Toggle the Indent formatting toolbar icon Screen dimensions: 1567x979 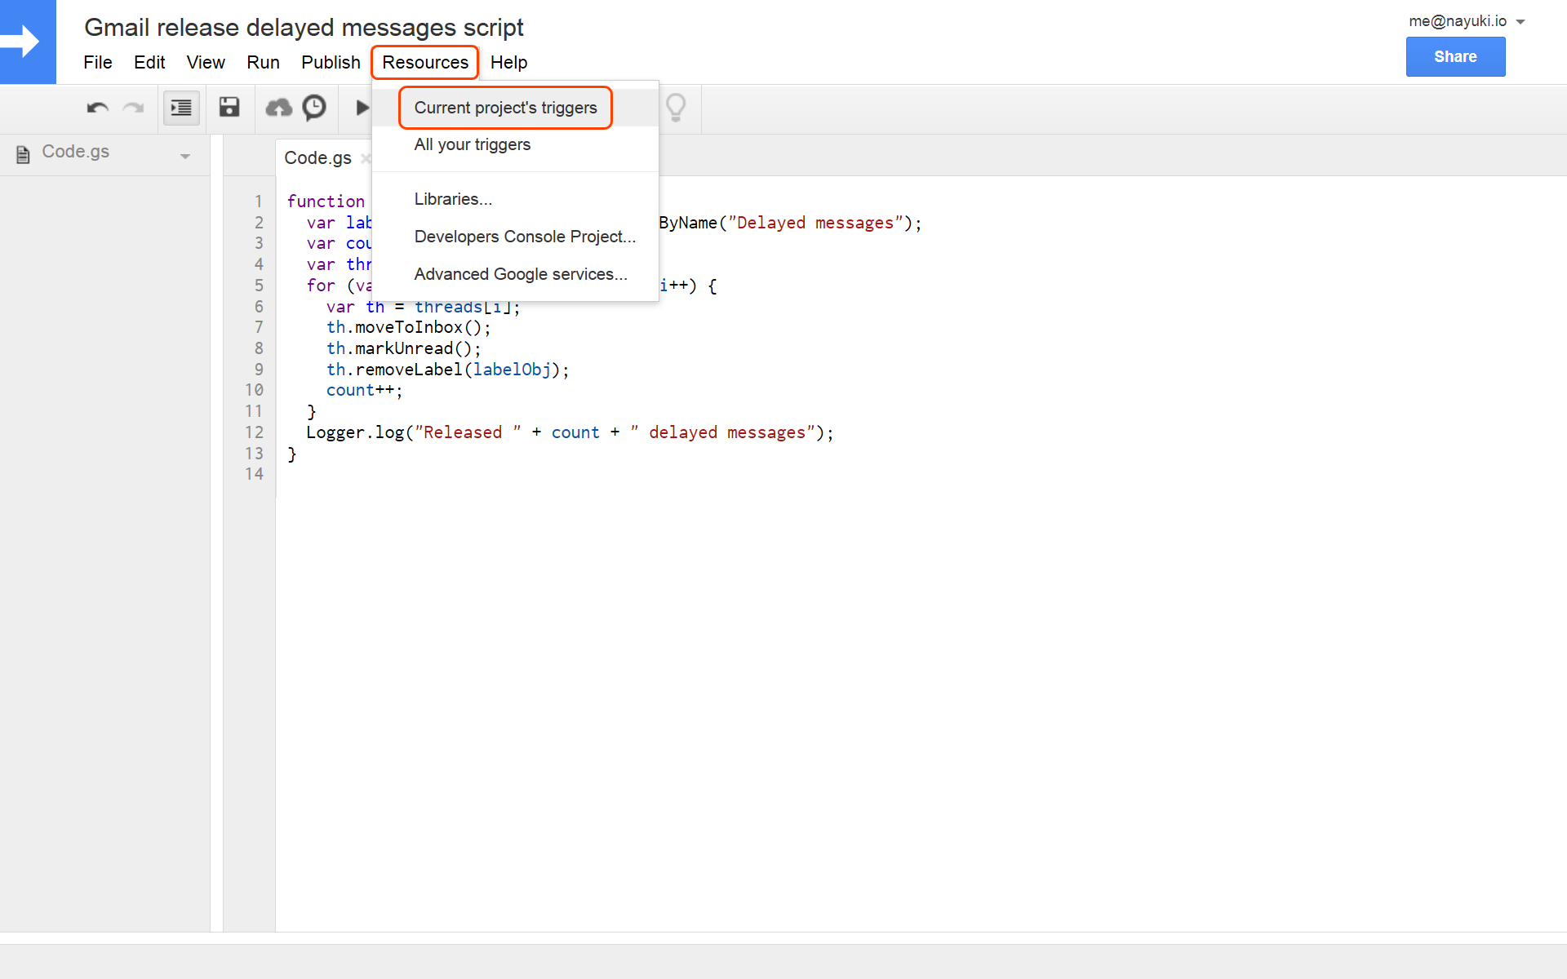[x=181, y=108]
